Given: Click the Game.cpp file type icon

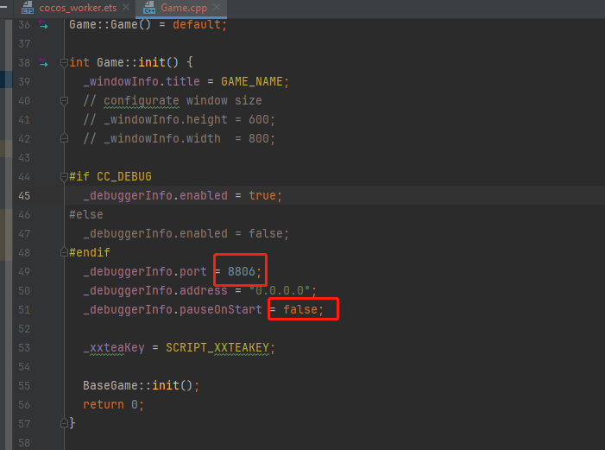Looking at the screenshot, I should tap(149, 7).
